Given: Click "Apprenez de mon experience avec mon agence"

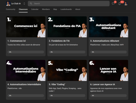Looking at the screenshot, I should 106,90.
